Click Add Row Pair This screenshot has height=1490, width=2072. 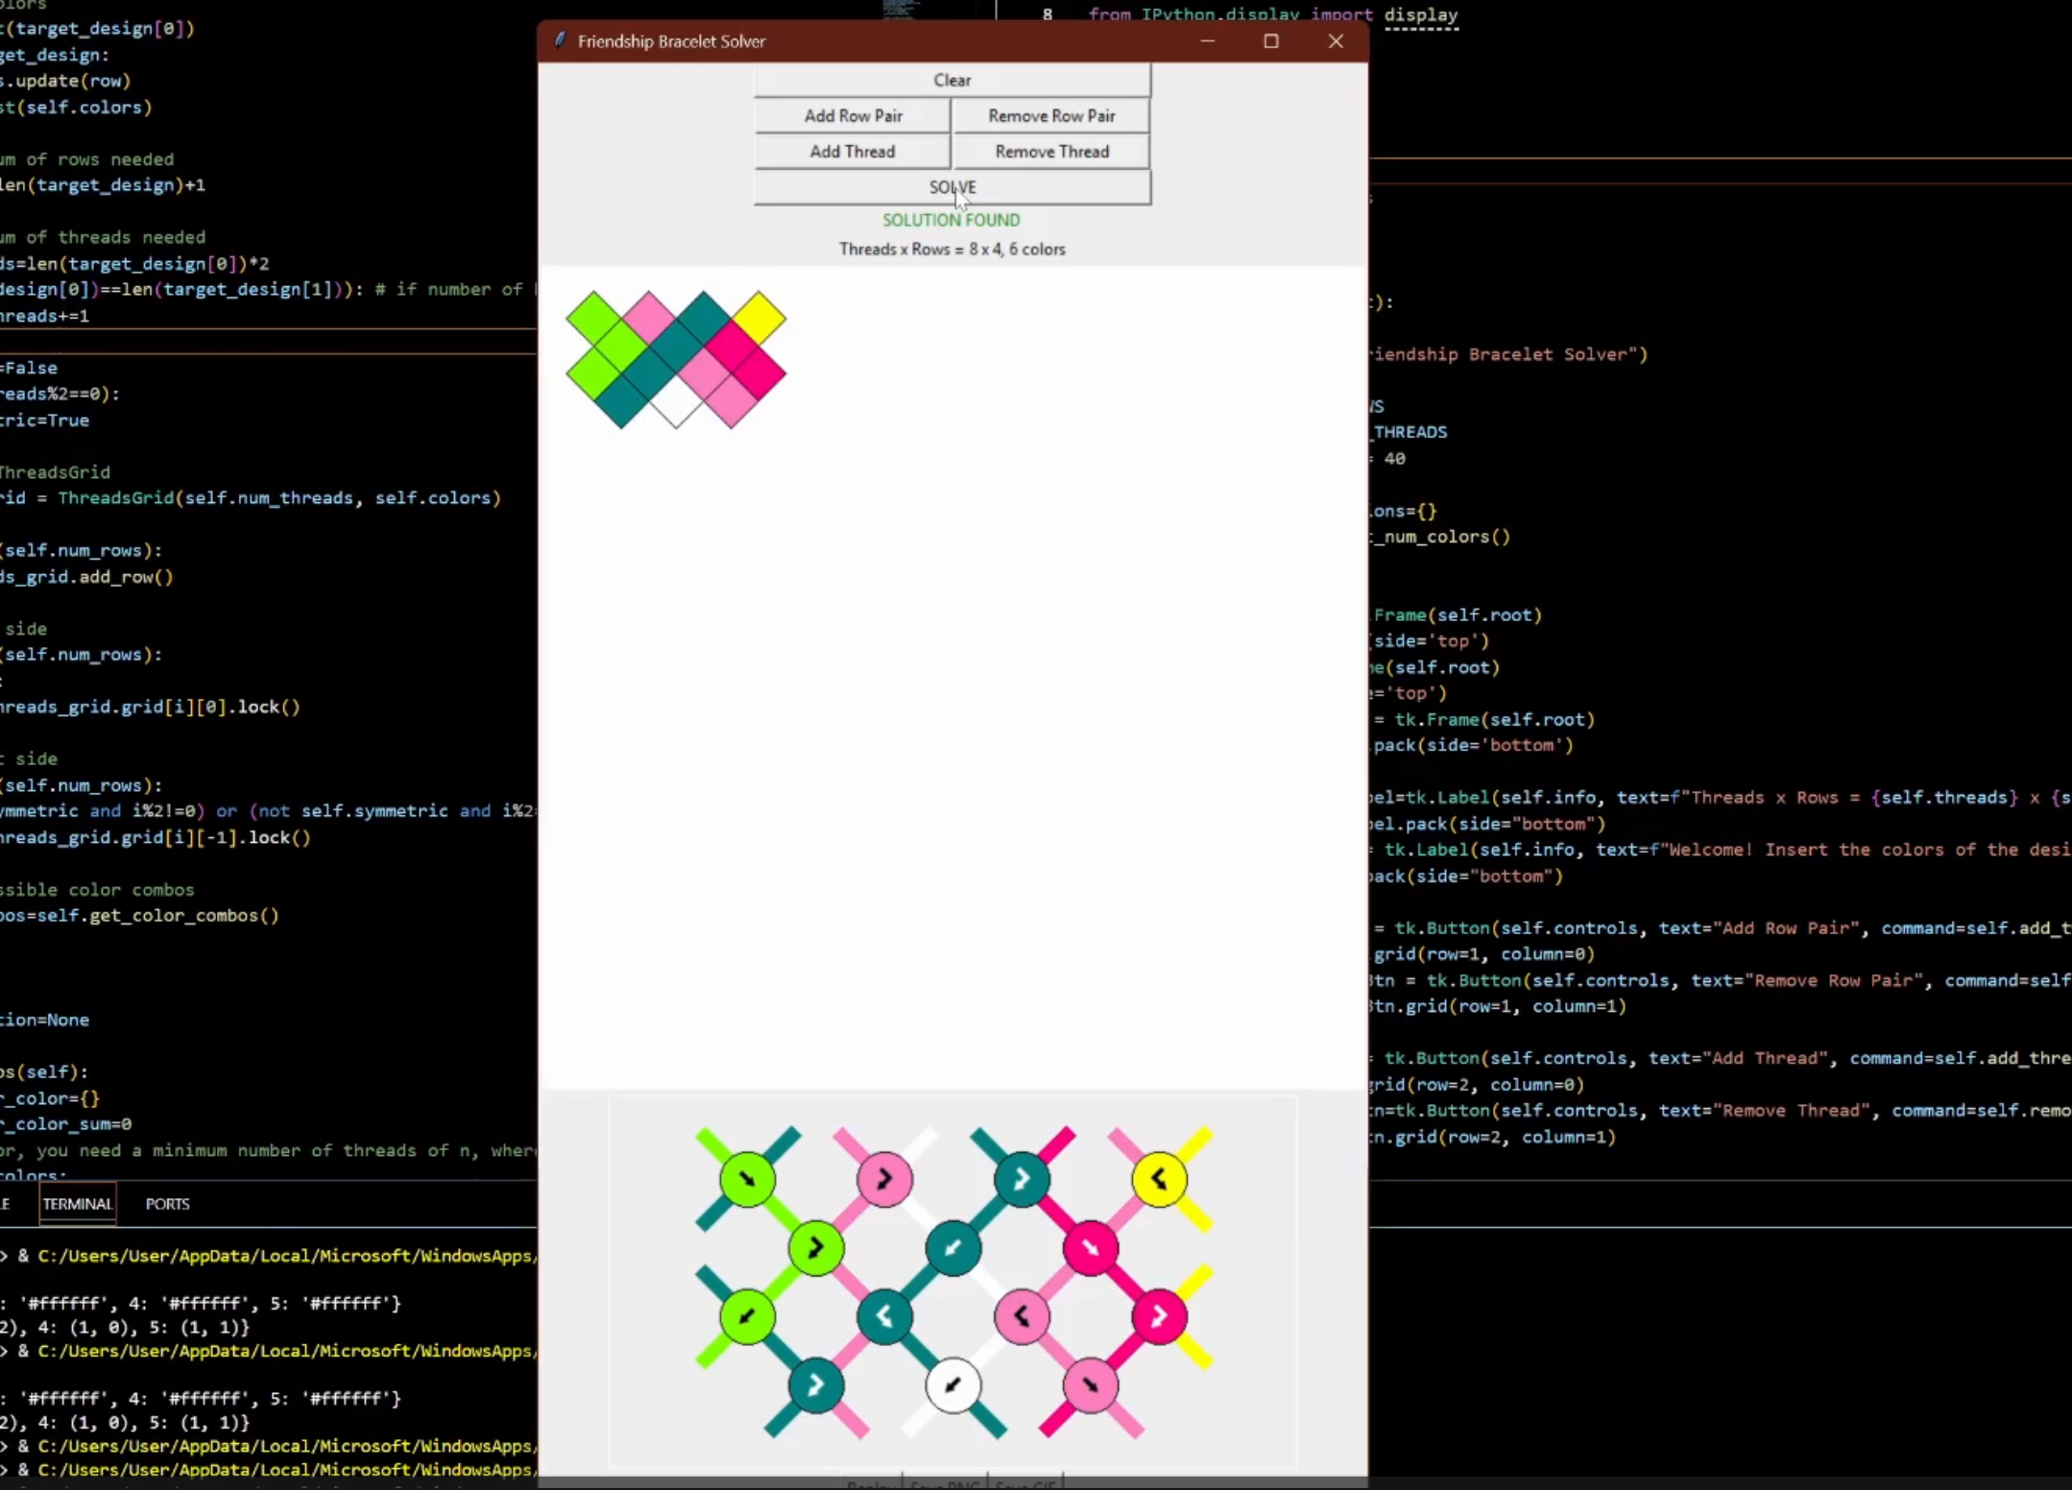(x=852, y=115)
